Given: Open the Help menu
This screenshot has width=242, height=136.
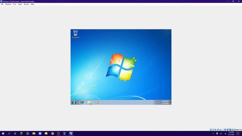Looking at the screenshot, I should [x=33, y=4].
